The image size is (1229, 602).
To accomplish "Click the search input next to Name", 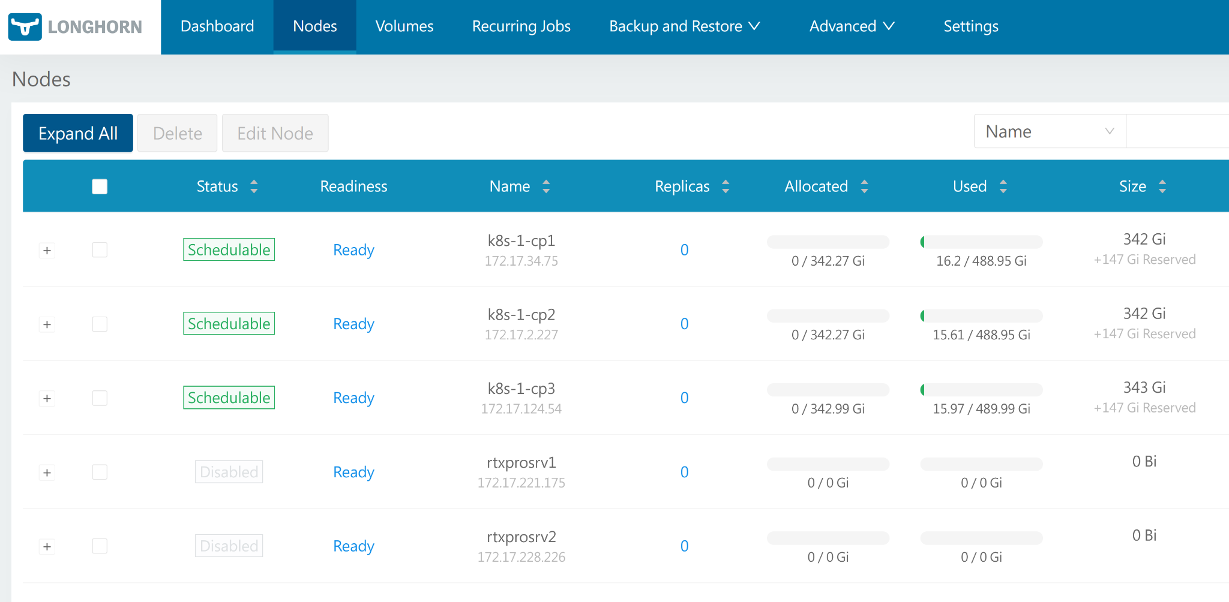I will pyautogui.click(x=1177, y=131).
